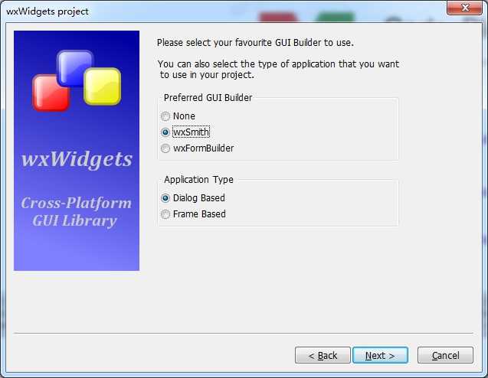Screen dimensions: 488x378
Task: Proceed with the Next button
Action: coord(380,355)
